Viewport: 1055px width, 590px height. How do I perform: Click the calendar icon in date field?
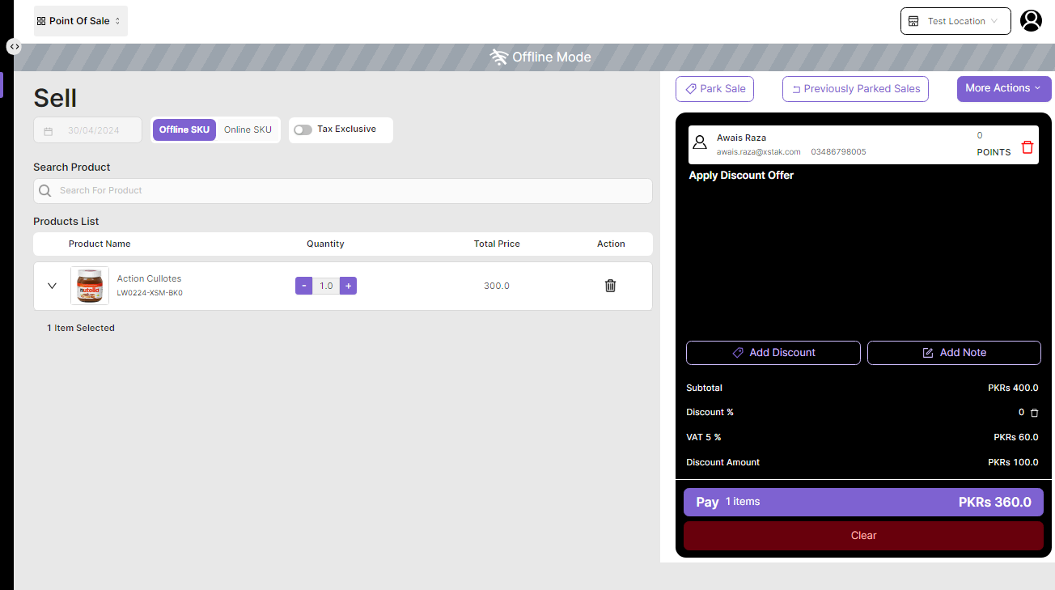[x=49, y=131]
